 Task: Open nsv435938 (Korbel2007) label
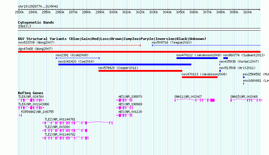pyautogui.click(x=239, y=61)
